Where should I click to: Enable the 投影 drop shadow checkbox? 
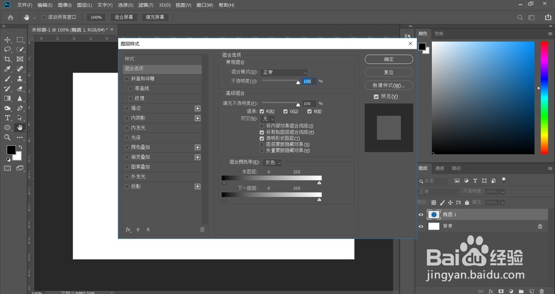[127, 186]
